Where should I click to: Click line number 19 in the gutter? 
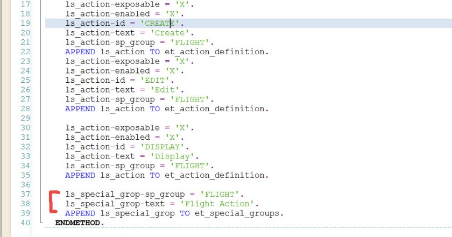[25, 23]
